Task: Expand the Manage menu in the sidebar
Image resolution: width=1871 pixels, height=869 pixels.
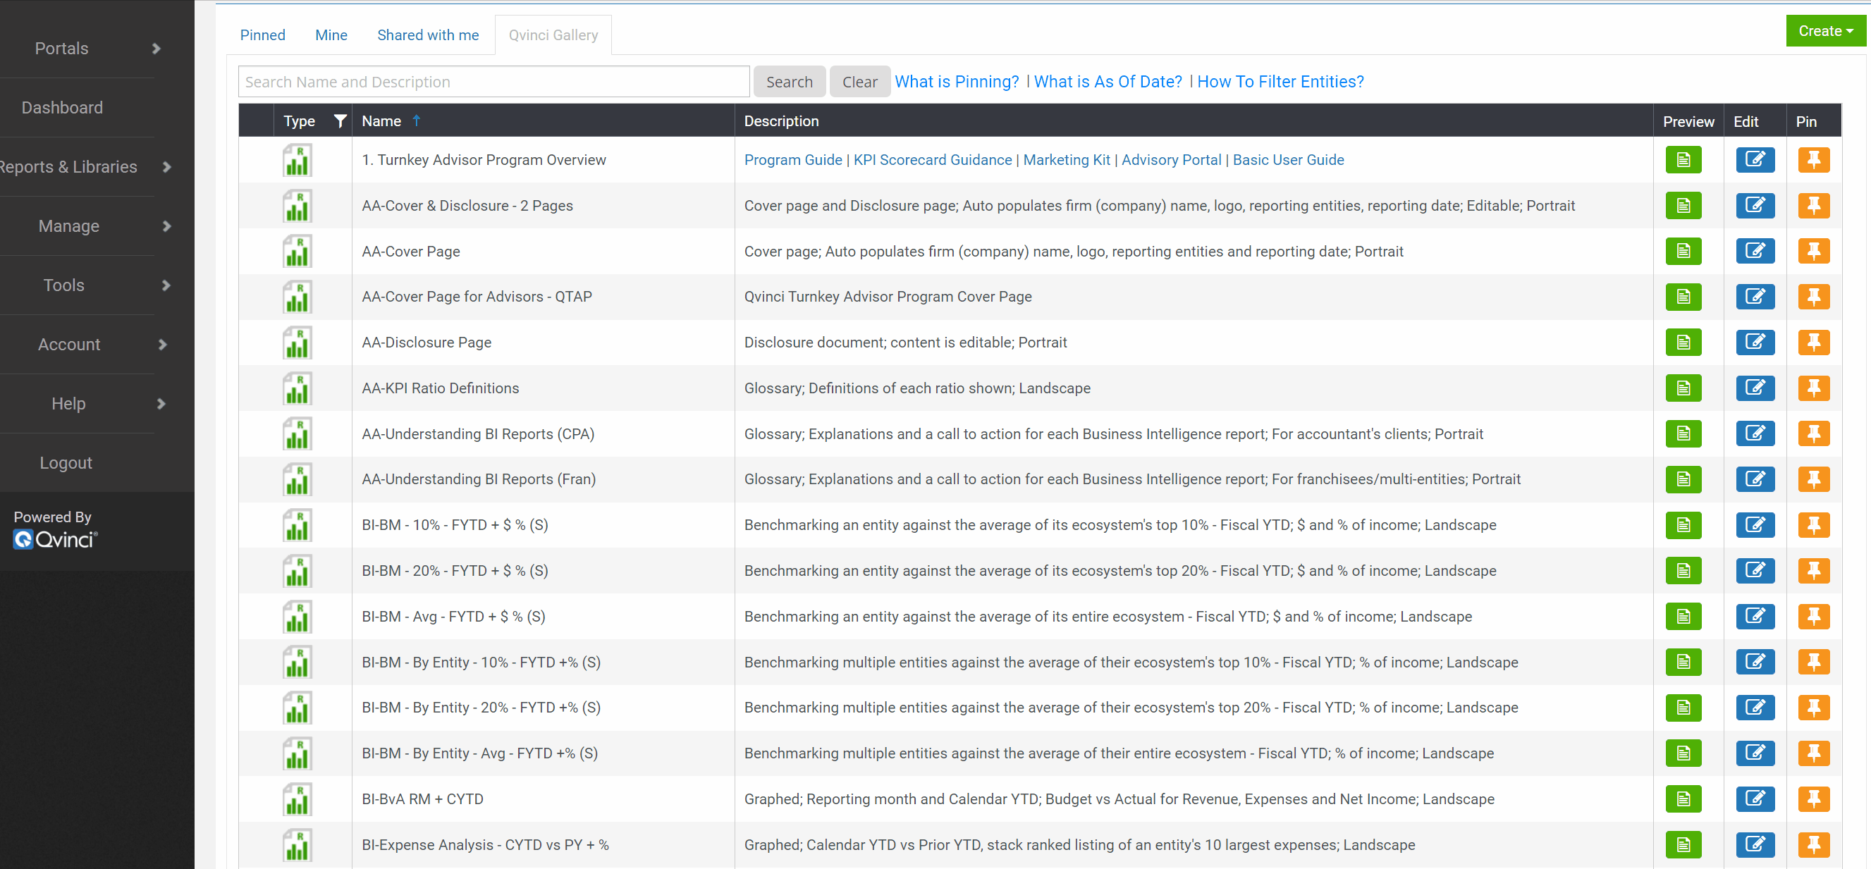Action: [67, 226]
